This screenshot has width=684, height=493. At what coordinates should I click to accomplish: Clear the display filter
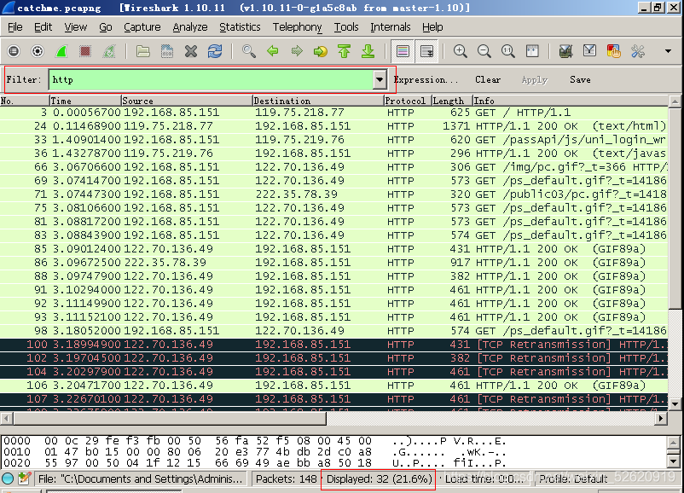click(488, 80)
